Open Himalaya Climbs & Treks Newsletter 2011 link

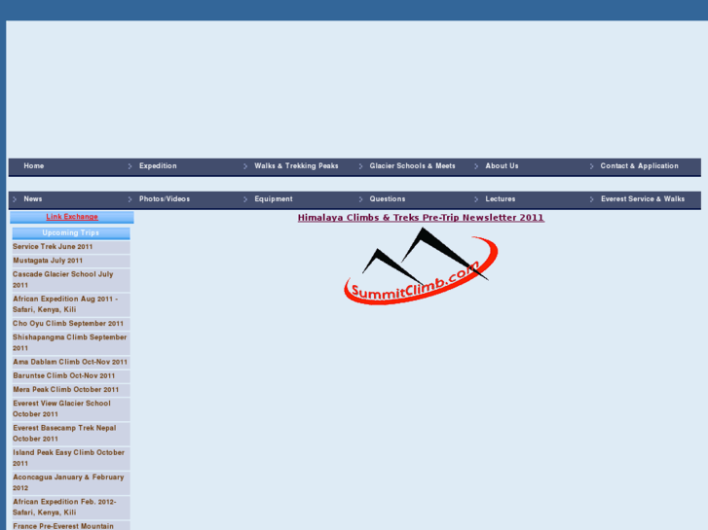point(421,218)
